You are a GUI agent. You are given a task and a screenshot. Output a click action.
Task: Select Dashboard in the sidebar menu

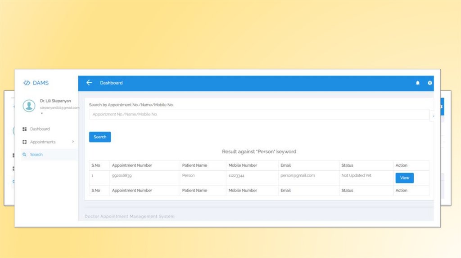40,129
